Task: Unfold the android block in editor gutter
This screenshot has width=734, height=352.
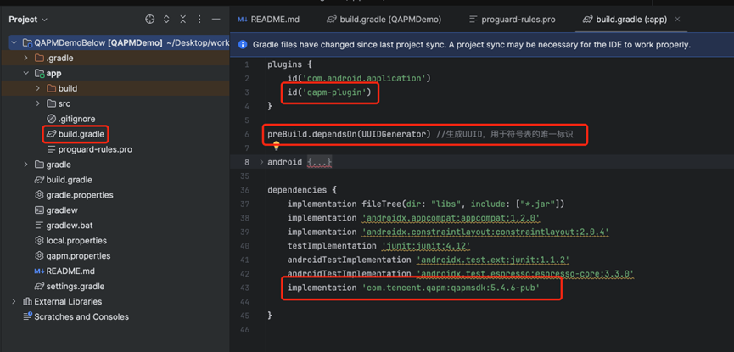Action: (261, 162)
